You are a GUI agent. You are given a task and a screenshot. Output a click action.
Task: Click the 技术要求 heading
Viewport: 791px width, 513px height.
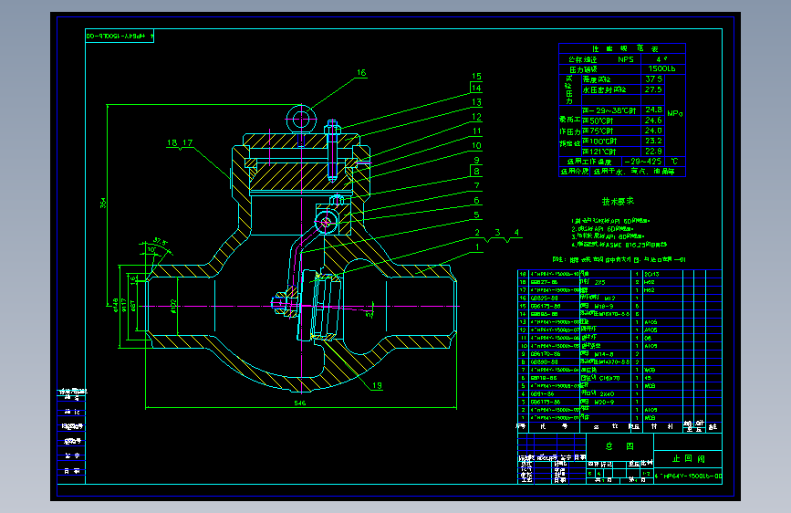[x=618, y=201]
